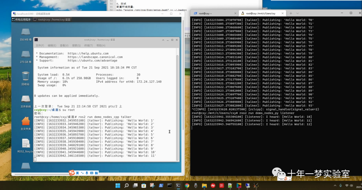
Task: Click the https://ubuntu.com/advantage support link
Action: 93,60
